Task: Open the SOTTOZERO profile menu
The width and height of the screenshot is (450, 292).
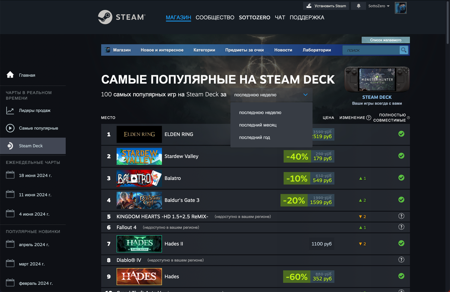Action: [x=254, y=18]
